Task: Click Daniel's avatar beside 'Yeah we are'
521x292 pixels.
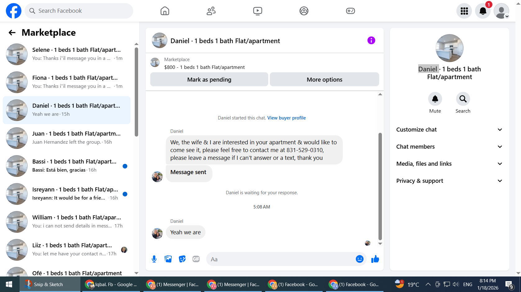Action: (x=157, y=233)
